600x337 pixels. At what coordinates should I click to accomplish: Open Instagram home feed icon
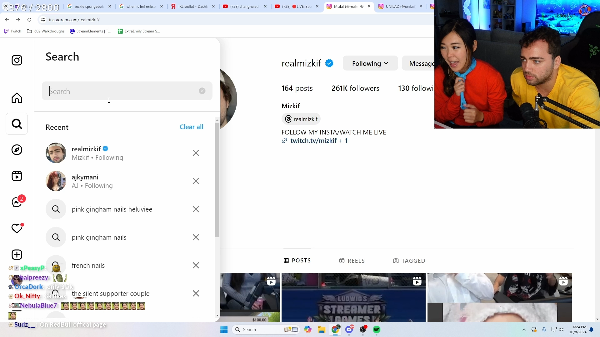point(17,98)
